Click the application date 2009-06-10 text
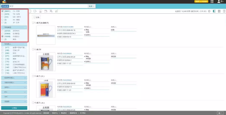This screenshot has height=115, width=226. [67, 37]
